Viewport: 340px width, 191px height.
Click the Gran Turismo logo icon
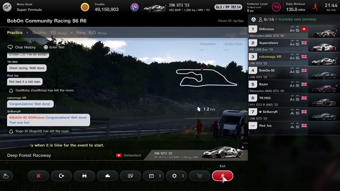coord(7,7)
